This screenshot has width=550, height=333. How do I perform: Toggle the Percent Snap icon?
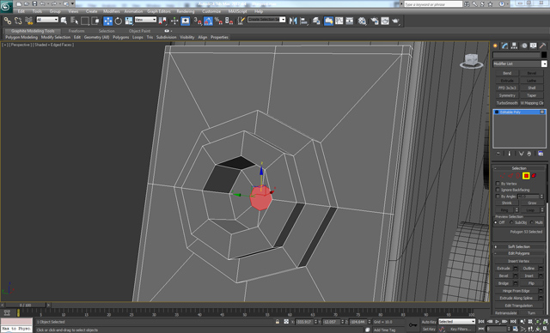[x=218, y=21]
